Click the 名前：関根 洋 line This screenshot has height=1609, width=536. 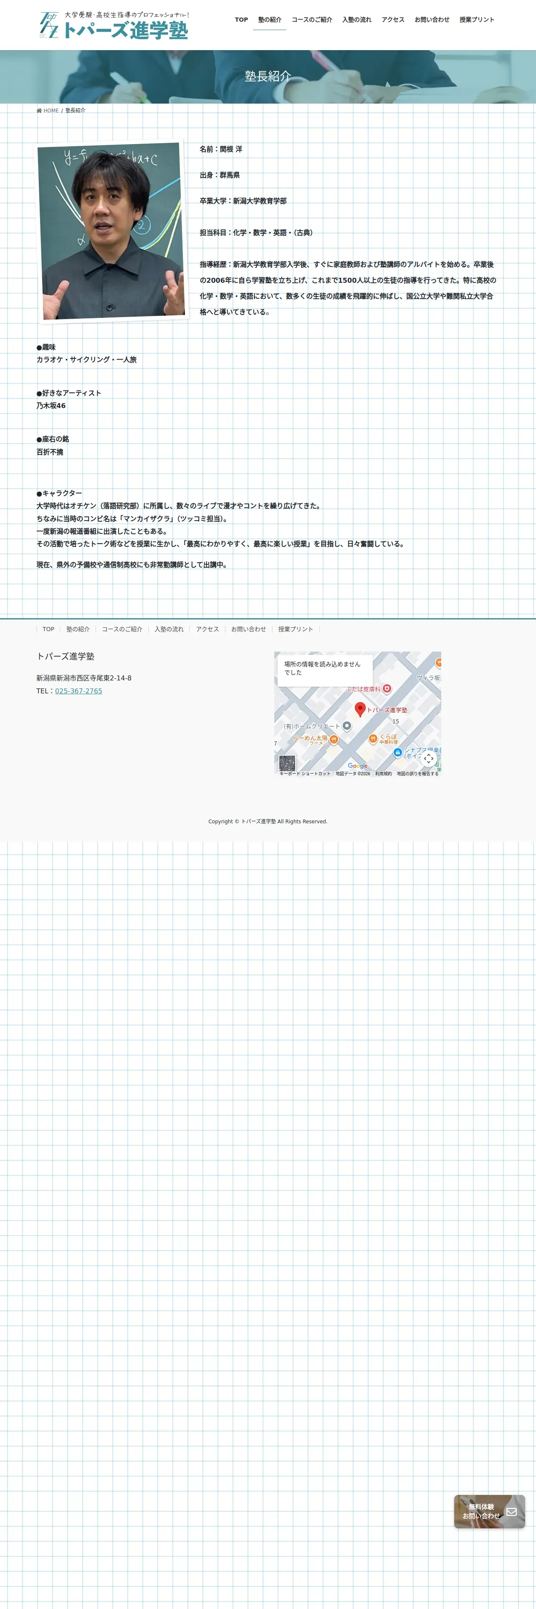(x=221, y=149)
